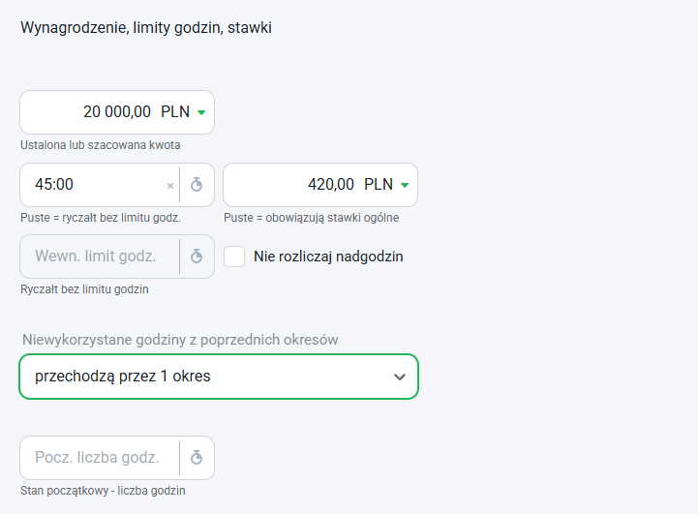Clear the 45:00 hours limit value
698x514 pixels.
170,186
